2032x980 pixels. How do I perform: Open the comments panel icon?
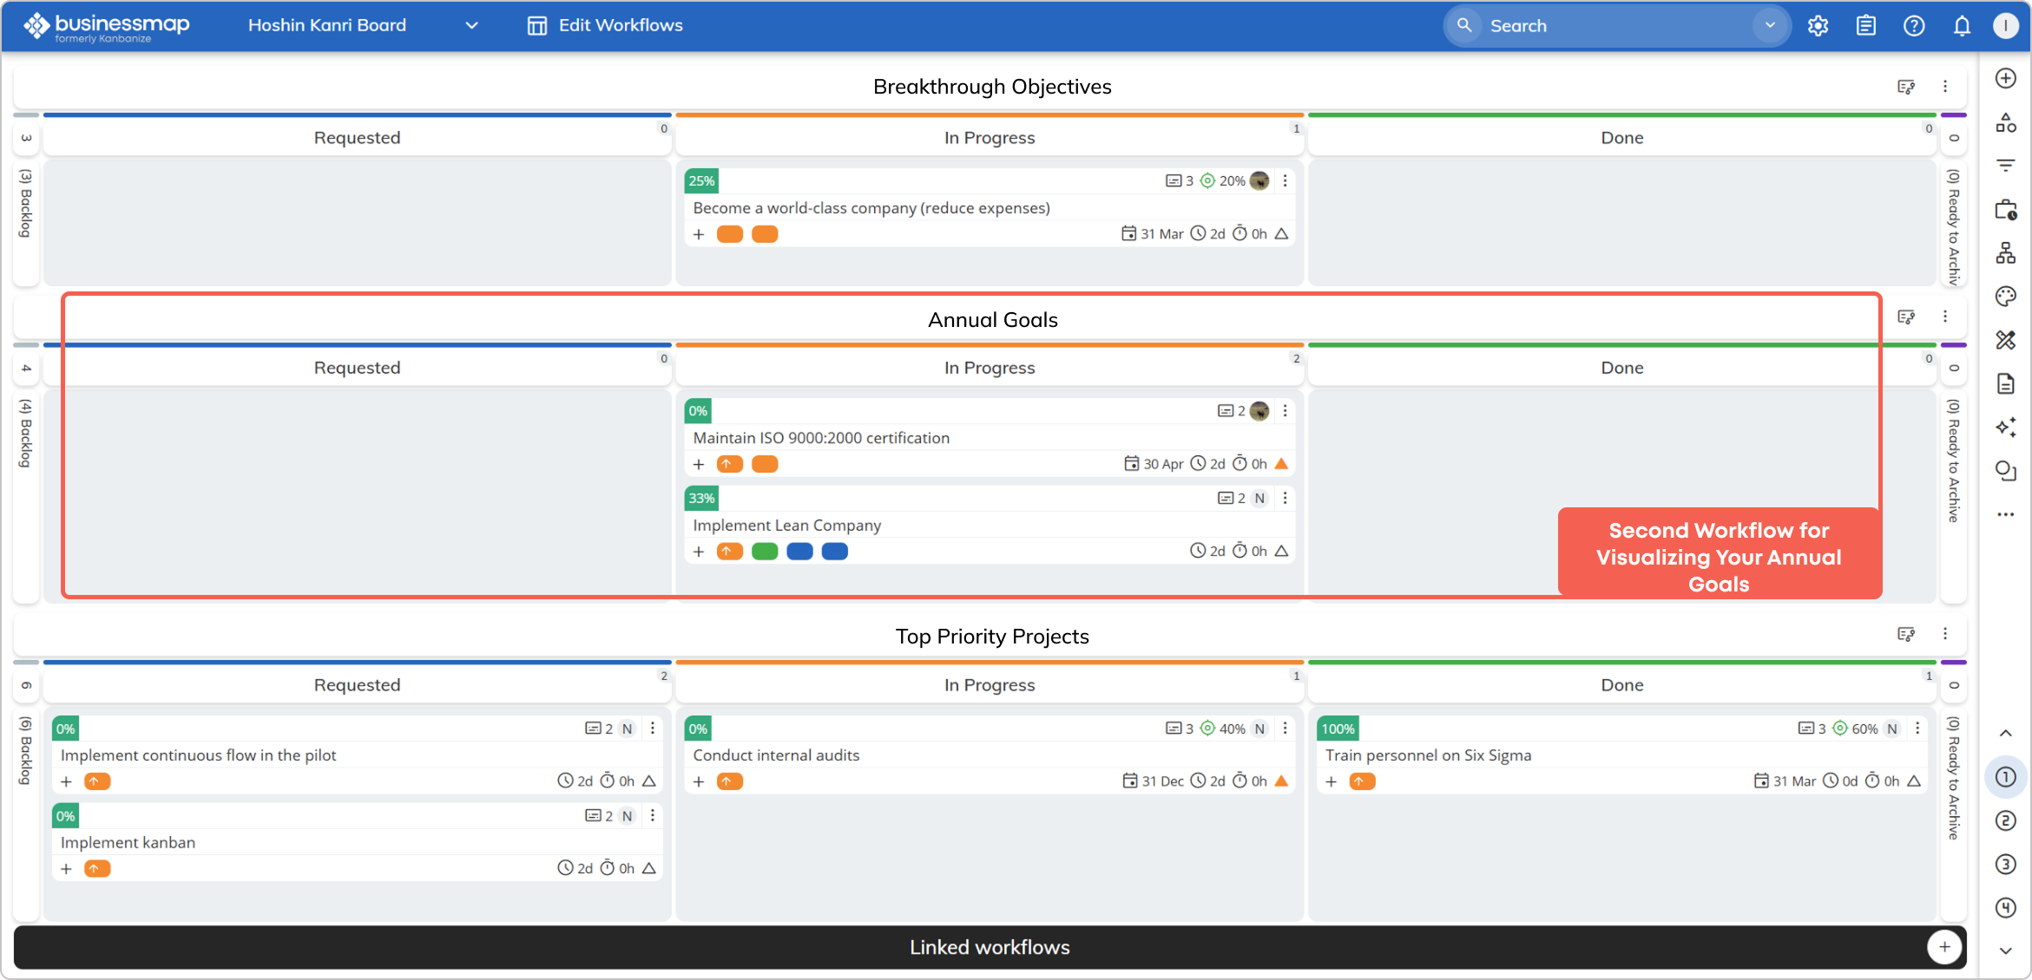tap(2006, 471)
